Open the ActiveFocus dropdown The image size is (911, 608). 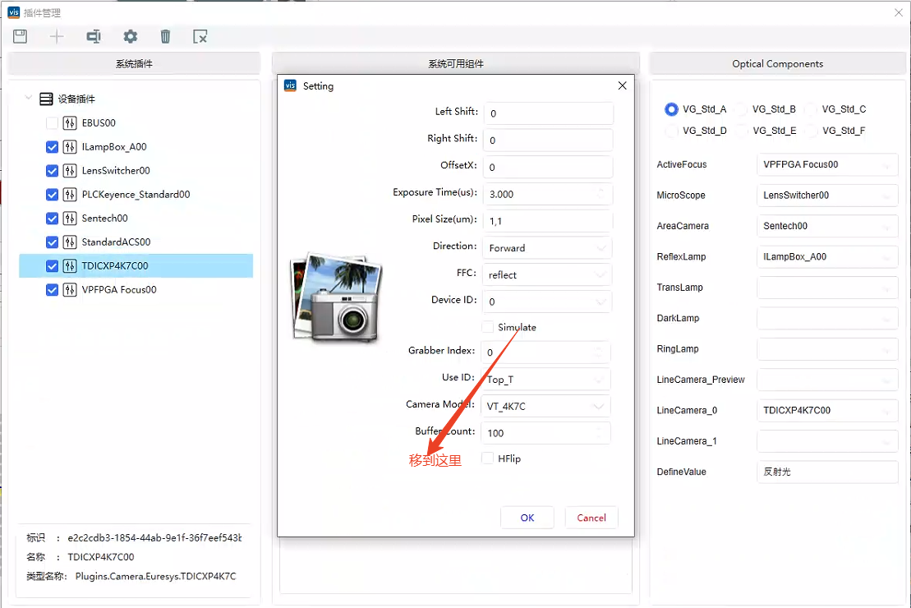(x=826, y=164)
